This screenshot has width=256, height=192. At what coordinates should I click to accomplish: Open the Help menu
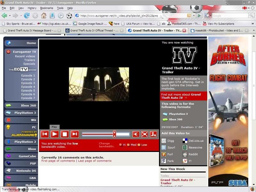click(x=70, y=8)
